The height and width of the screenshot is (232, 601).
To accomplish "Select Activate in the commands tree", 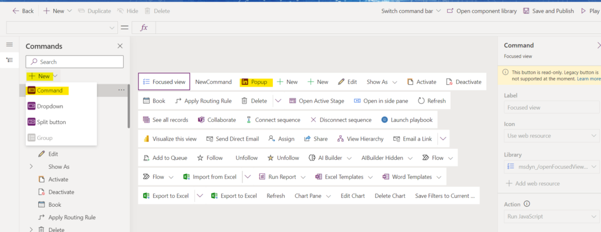I will pos(53,179).
